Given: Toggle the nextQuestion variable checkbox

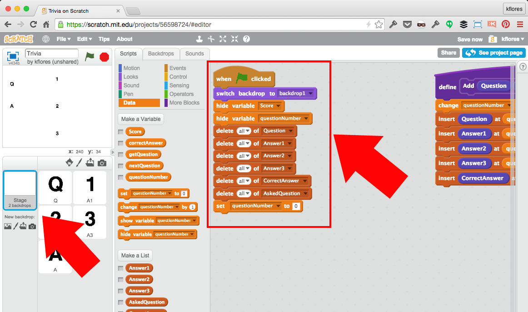Looking at the screenshot, I should [x=120, y=166].
